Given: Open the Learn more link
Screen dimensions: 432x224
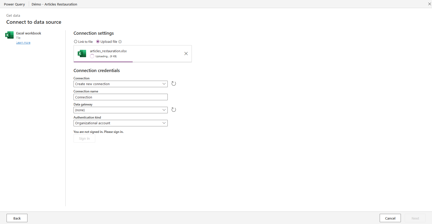Looking at the screenshot, I should [23, 43].
